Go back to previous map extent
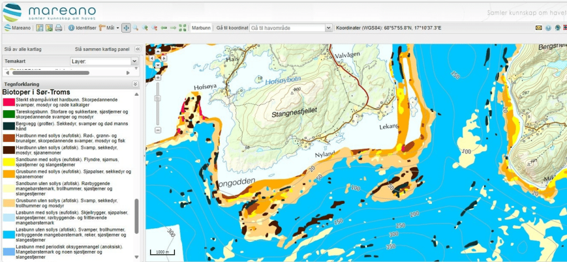The image size is (567, 262). pyautogui.click(x=164, y=28)
